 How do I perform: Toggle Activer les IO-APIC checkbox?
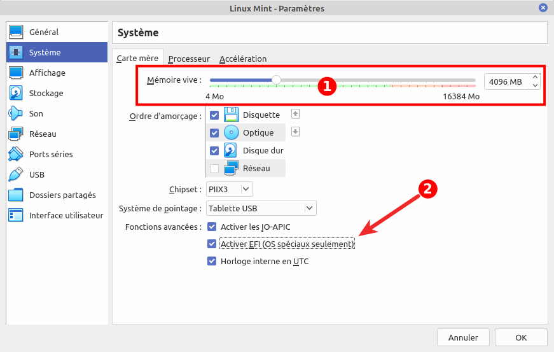(212, 227)
